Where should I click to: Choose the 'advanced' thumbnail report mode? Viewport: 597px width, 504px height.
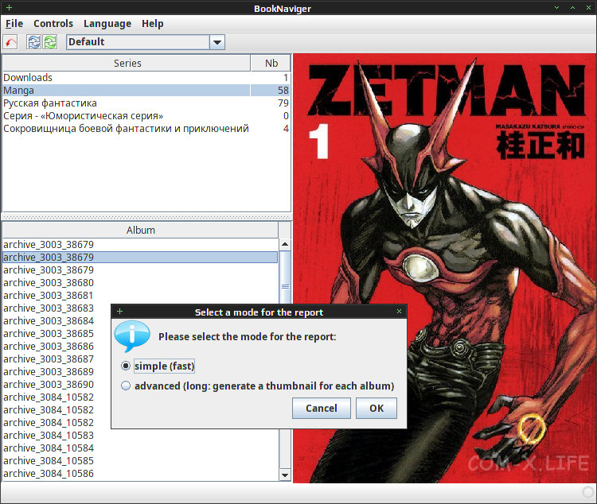click(257, 386)
